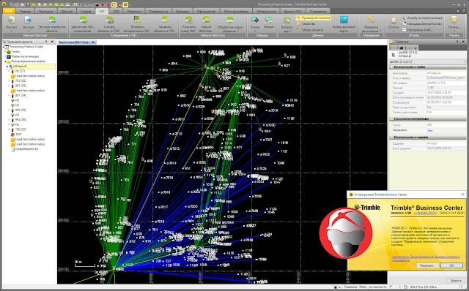Click Записать объекты в ГИС icon
469x291 pixels.
pyautogui.click(x=164, y=20)
